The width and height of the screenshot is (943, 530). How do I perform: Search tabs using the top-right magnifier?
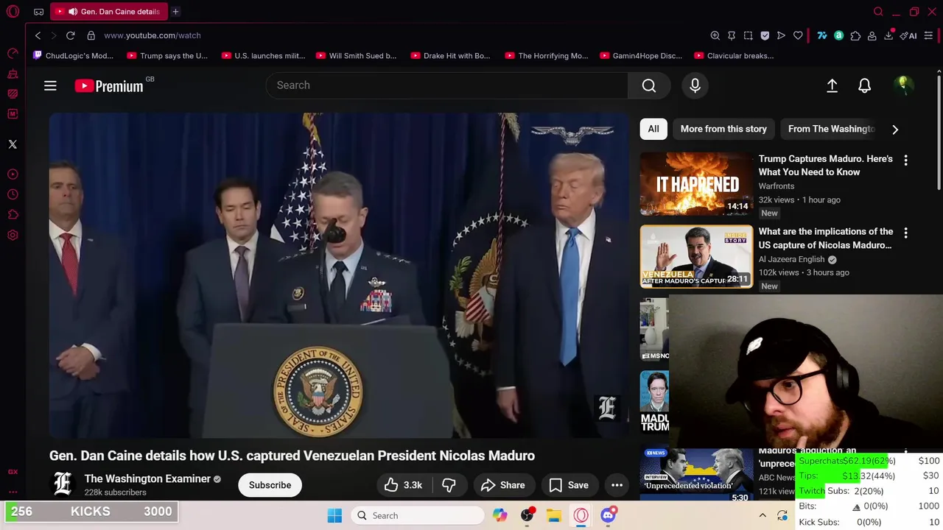point(878,12)
